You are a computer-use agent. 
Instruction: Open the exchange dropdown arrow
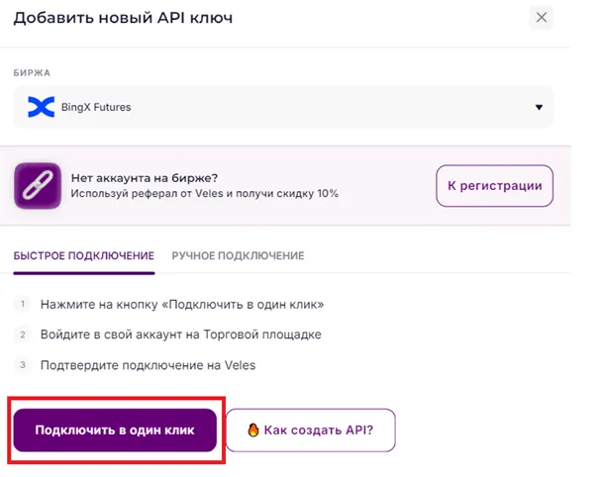coord(539,107)
